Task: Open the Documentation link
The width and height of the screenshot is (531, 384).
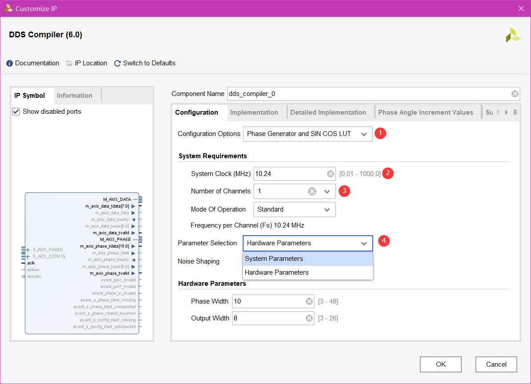Action: coord(37,63)
